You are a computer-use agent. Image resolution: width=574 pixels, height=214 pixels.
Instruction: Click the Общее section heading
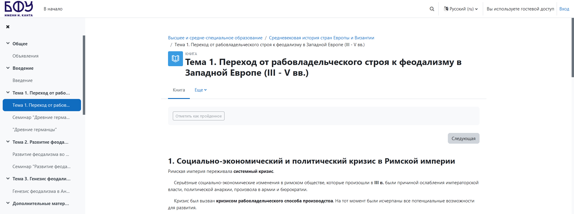[20, 44]
